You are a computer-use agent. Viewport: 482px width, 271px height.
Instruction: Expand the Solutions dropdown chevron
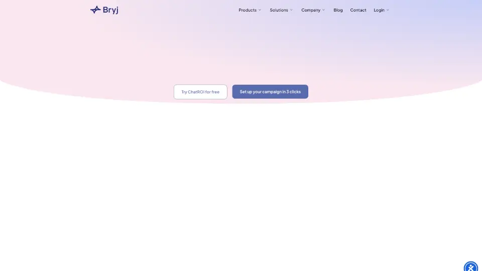[291, 10]
